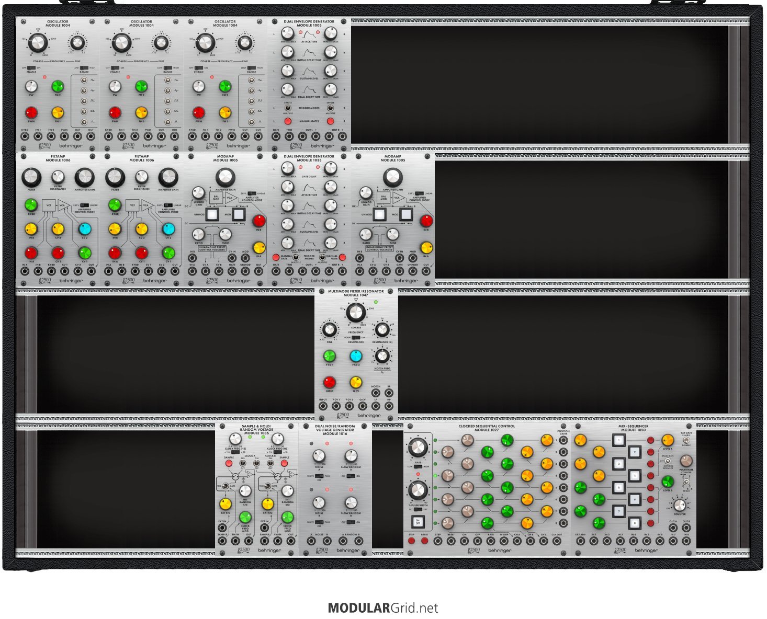Click the NOISE A jack on Module 1016

click(311, 541)
